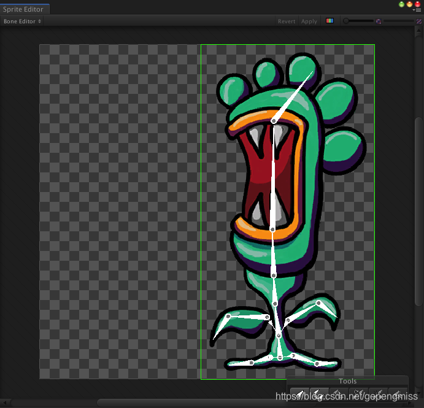Viewport: 424px width, 408px height.
Task: Switch to the Sprite Editor tab
Action: click(x=25, y=9)
